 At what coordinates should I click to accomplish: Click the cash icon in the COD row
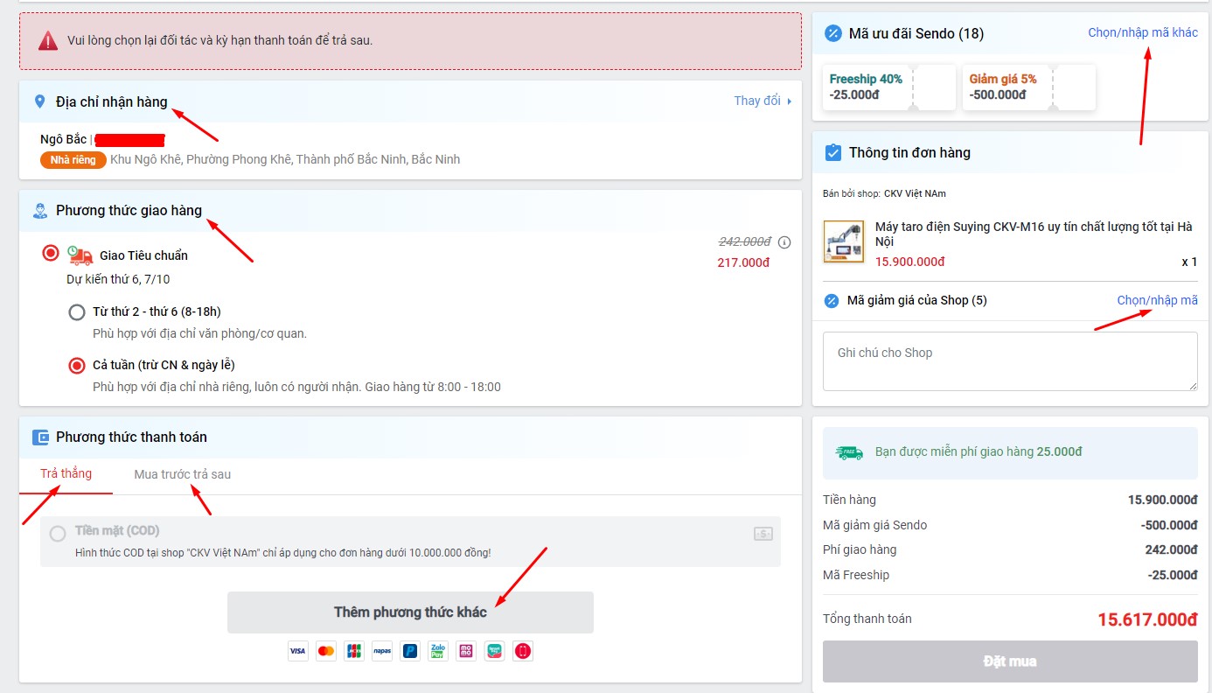763,533
